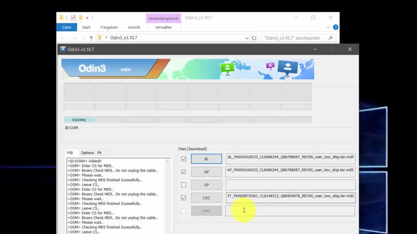This screenshot has width=417, height=234.
Task: Click the empty CP file path field
Action: coord(290,185)
